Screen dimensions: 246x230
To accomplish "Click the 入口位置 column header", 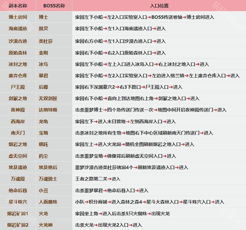I will point(159,6).
